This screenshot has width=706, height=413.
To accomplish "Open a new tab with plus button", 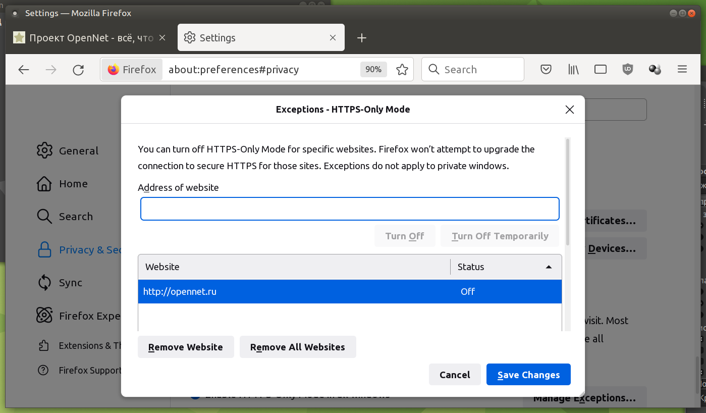I will [362, 38].
